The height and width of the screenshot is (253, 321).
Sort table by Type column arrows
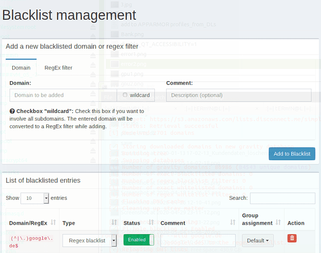pos(114,223)
